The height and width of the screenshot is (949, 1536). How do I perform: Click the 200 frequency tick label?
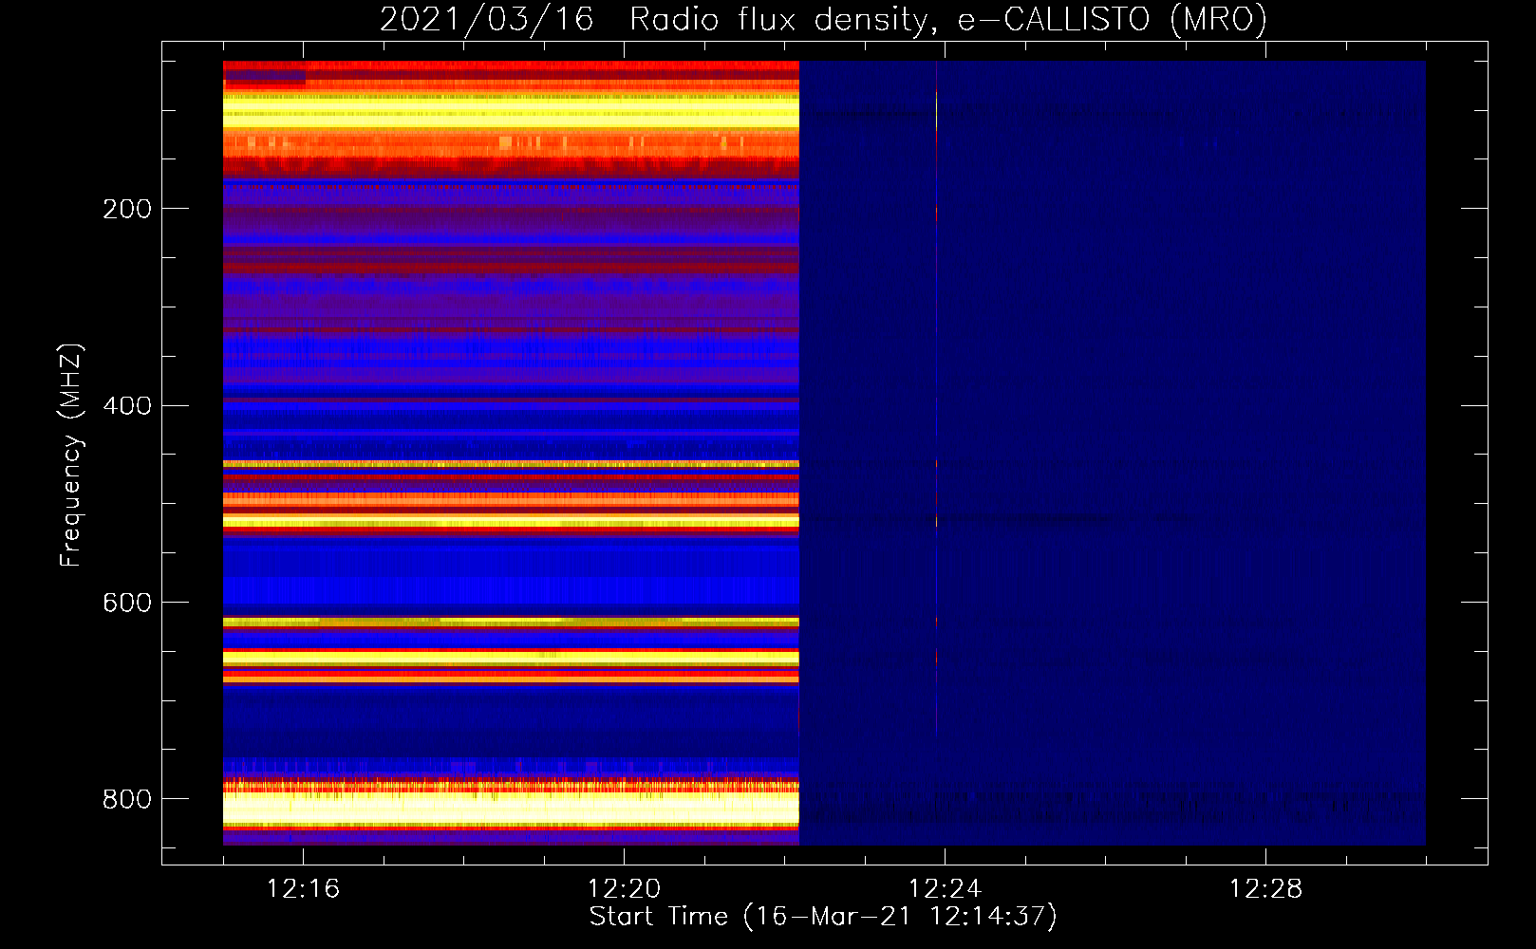pos(127,209)
